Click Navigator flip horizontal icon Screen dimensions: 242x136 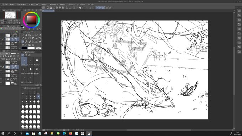pyautogui.click(x=17, y=23)
